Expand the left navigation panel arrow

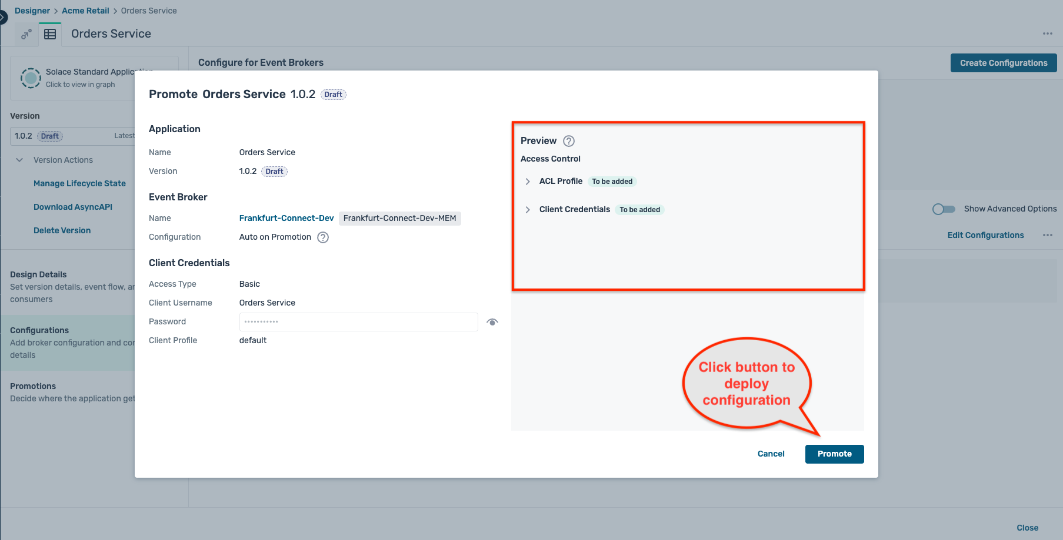(3, 18)
